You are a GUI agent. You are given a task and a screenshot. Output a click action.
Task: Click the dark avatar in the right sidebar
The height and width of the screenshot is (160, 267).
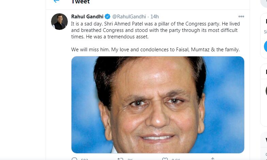266,90
